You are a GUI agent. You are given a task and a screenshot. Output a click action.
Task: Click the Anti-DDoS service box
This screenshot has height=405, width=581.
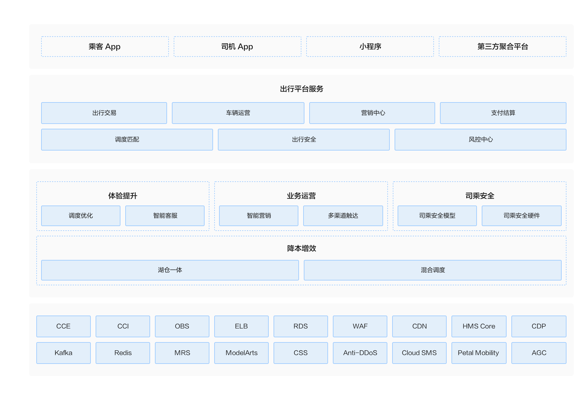coord(360,353)
